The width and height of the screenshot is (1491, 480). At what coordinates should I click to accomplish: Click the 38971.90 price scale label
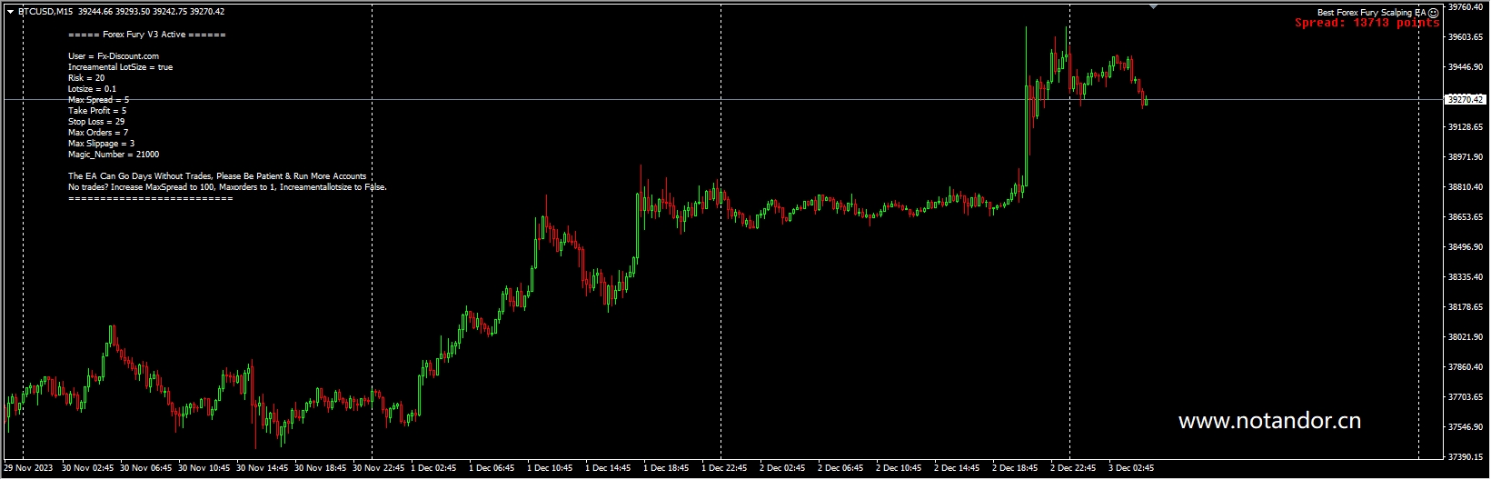1465,157
